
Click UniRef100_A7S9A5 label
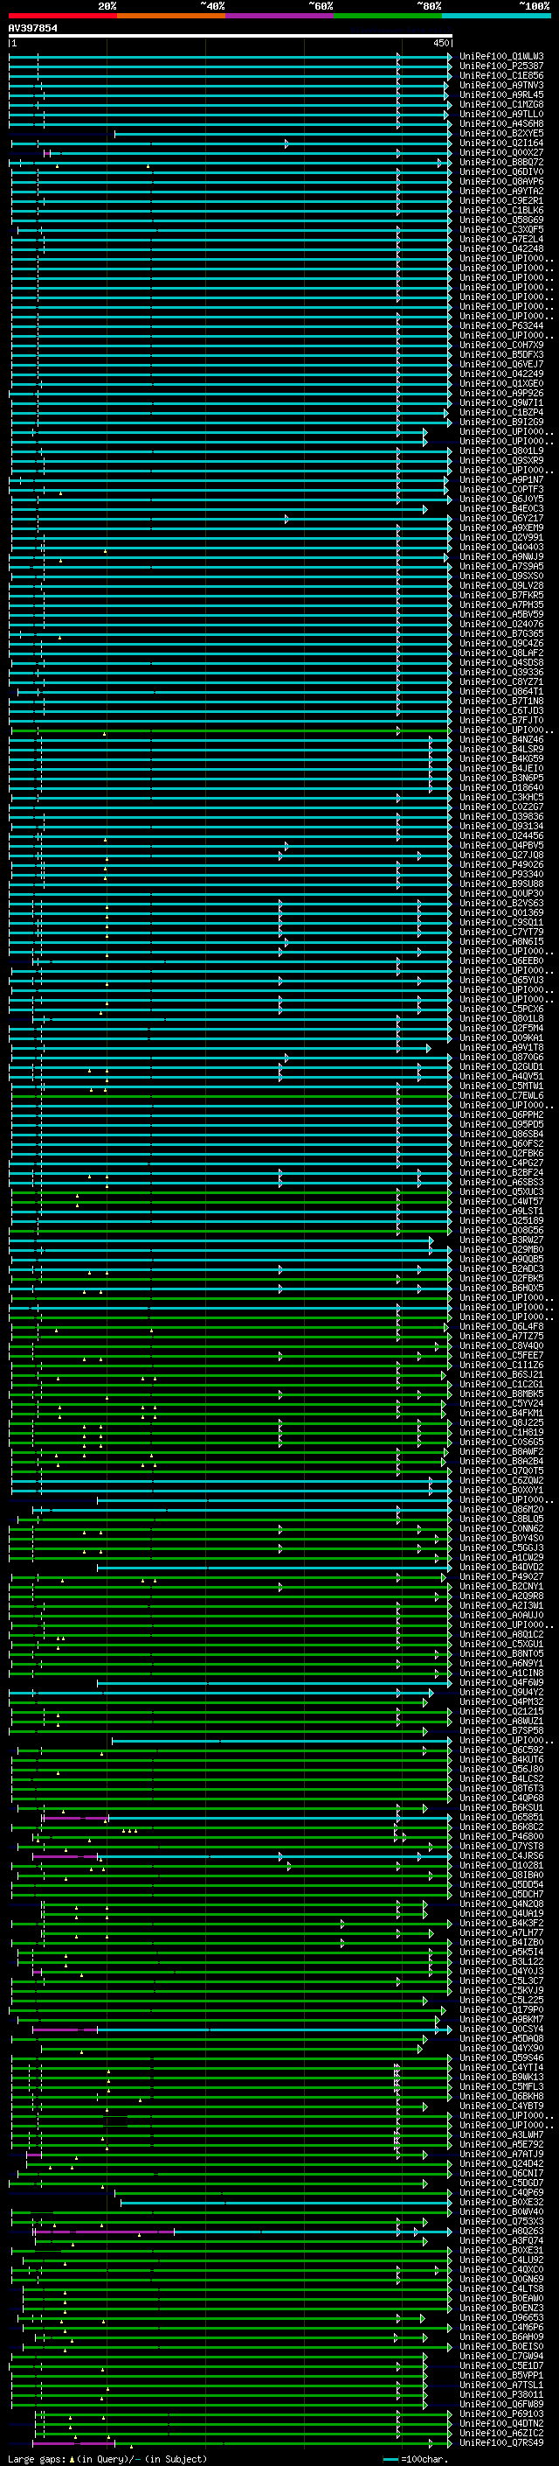(501, 566)
